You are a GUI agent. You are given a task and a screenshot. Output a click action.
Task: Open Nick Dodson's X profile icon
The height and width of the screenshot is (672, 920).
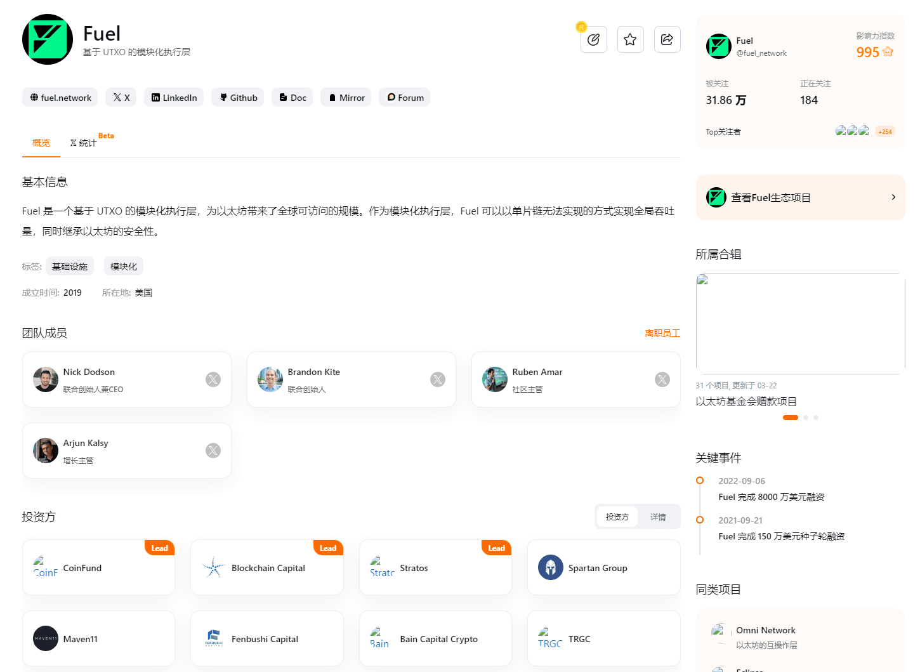tap(213, 379)
